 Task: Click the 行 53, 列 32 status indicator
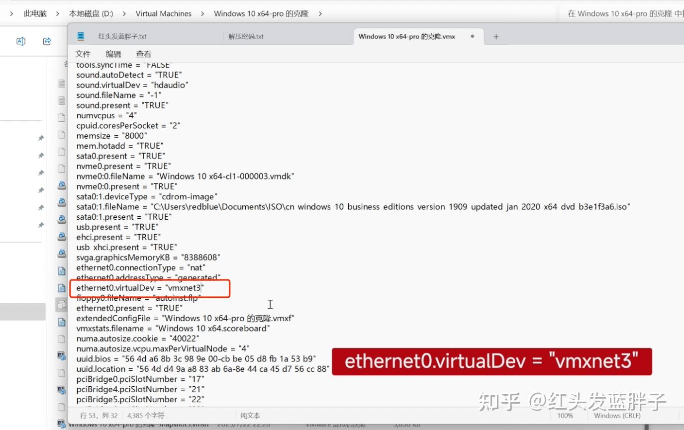tap(99, 416)
